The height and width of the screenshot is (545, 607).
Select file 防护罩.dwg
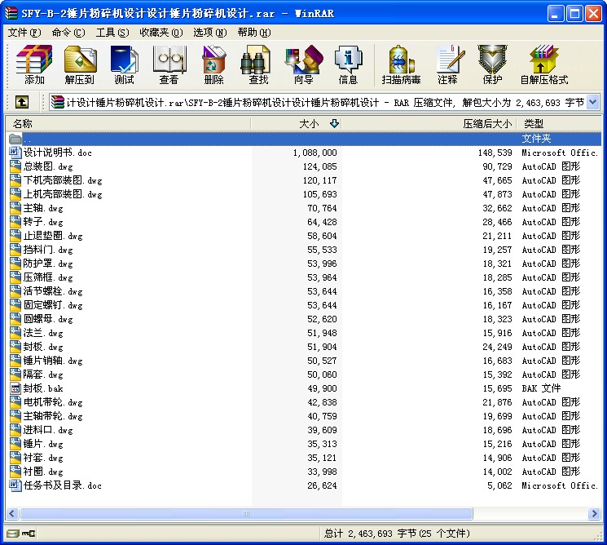(x=48, y=264)
